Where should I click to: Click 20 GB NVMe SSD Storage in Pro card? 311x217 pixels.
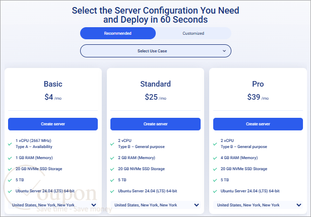(x=244, y=169)
